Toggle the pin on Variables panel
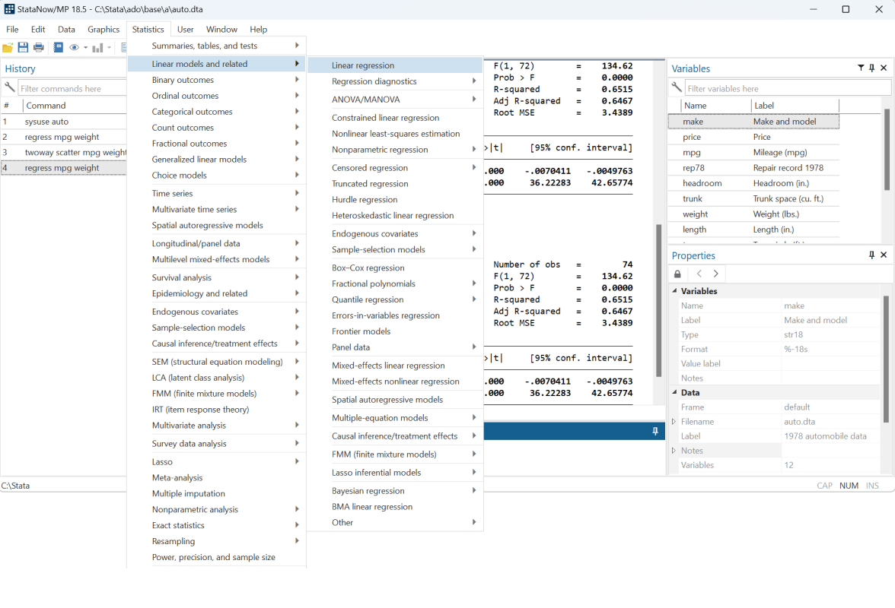 point(872,68)
